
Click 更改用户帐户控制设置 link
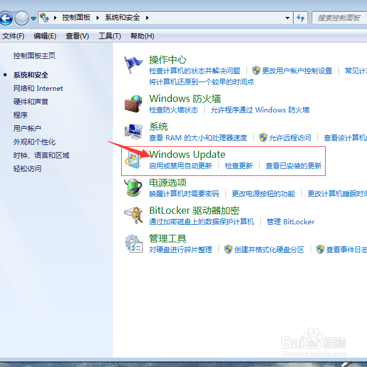[x=297, y=70]
